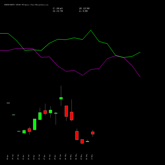Select the red candle above 05 May
Viewport: 165px width, 165px height.
click(x=72, y=116)
